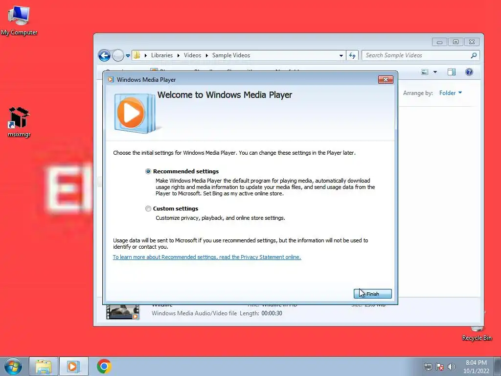501x376 pixels.
Task: Click the Wildlife video thumbnail in details pane
Action: point(123,312)
